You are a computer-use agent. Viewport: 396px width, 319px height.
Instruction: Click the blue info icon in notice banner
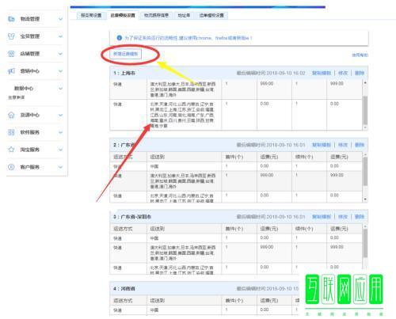pyautogui.click(x=119, y=38)
